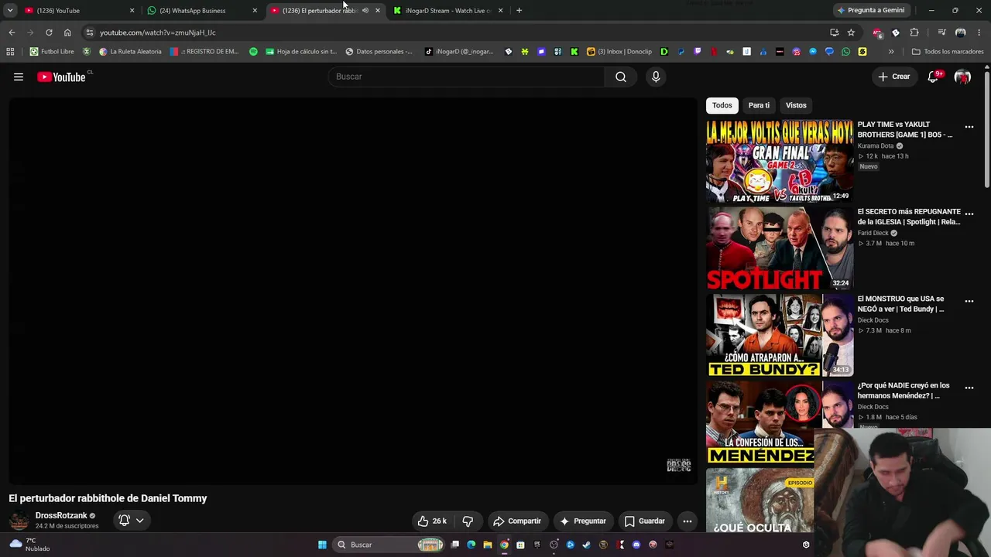The width and height of the screenshot is (991, 557).
Task: Click the Windows taskbar Buscar search box
Action: (x=389, y=545)
